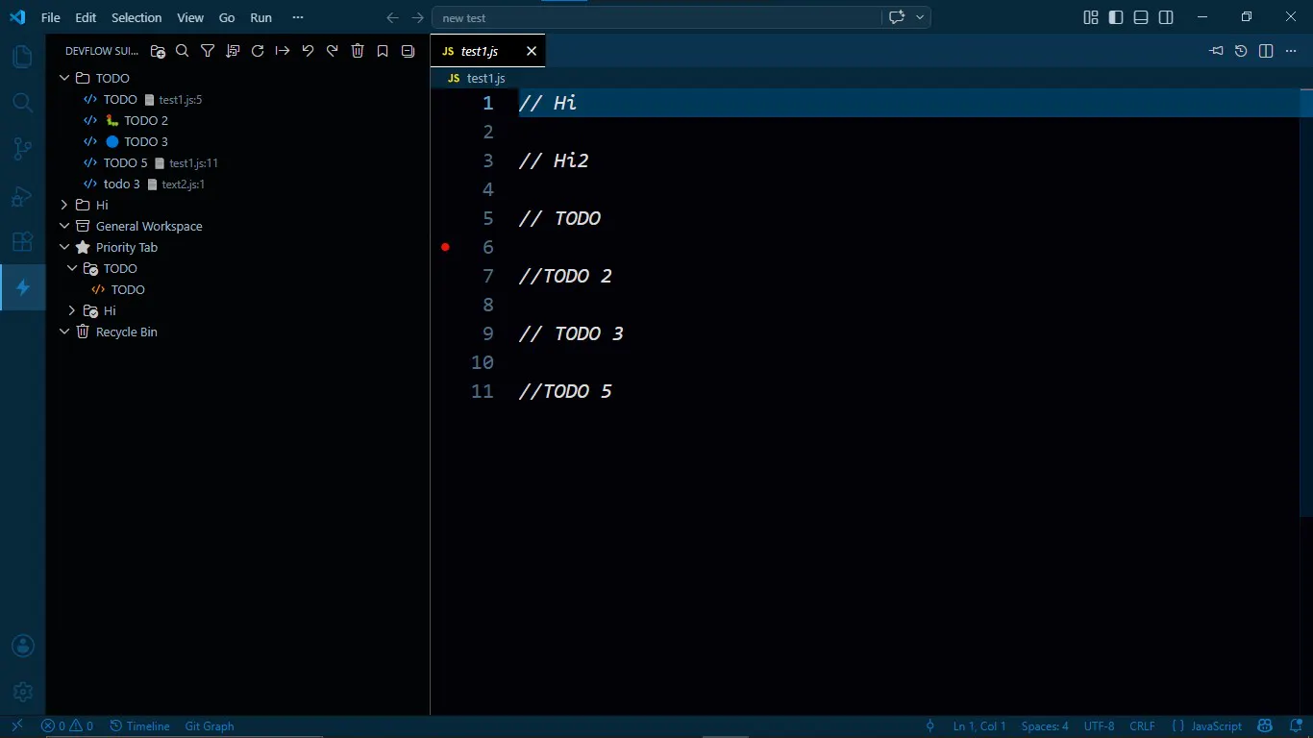
Task: Open the View menu
Action: pos(190,17)
